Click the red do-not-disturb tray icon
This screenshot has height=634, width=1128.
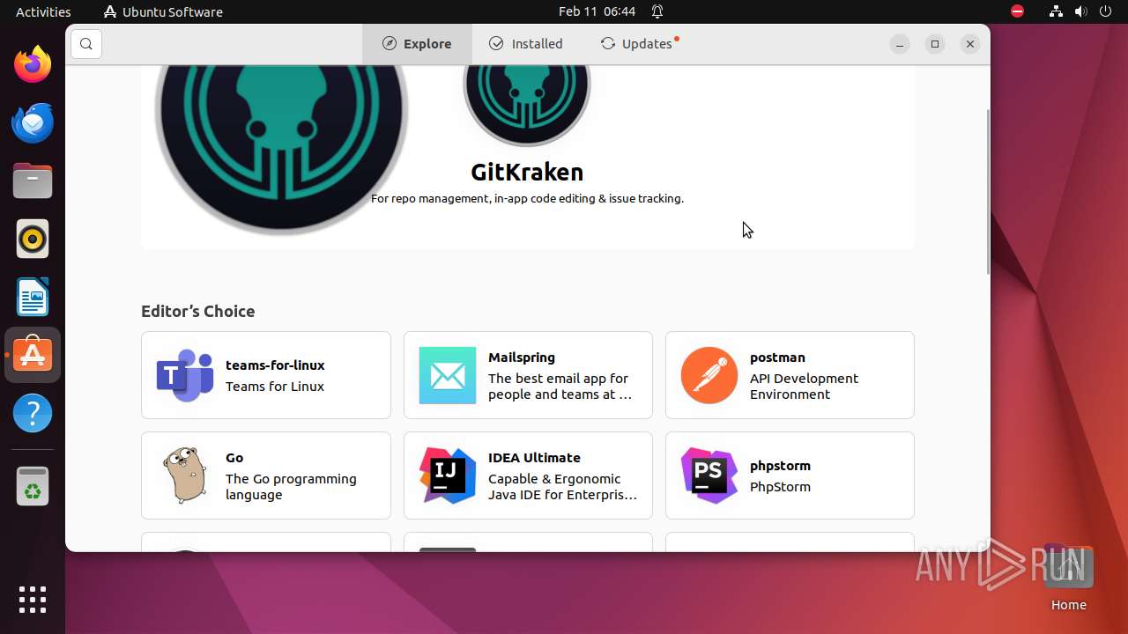[1017, 11]
